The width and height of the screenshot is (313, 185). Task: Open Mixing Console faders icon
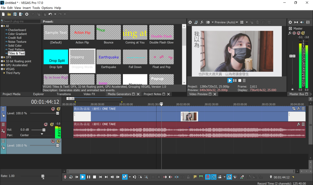(308, 22)
